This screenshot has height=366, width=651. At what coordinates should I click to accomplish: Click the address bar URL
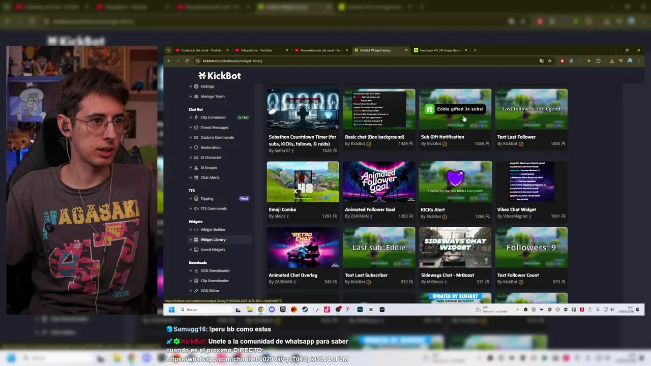pyautogui.click(x=232, y=61)
